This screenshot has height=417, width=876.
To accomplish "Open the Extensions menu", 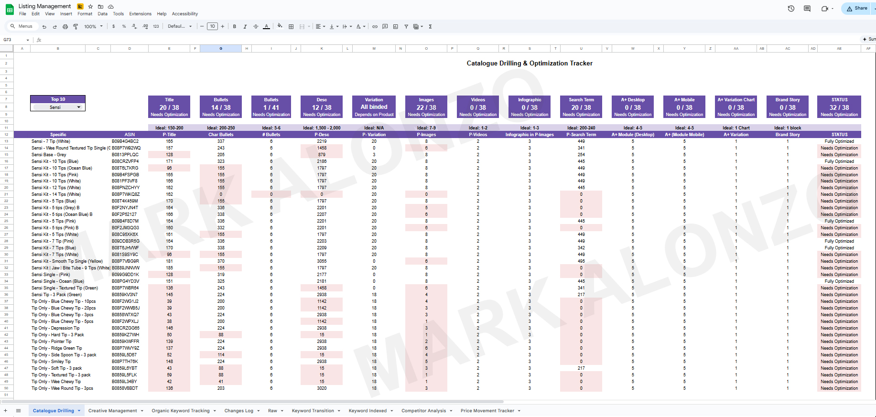I will tap(140, 14).
